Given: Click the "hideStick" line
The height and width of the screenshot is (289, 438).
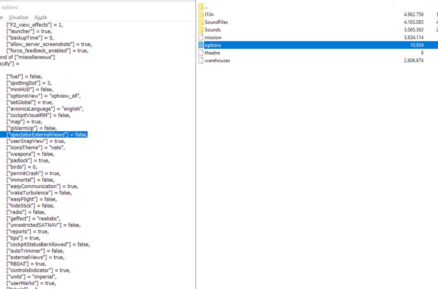Looking at the screenshot, I should (x=31, y=205).
